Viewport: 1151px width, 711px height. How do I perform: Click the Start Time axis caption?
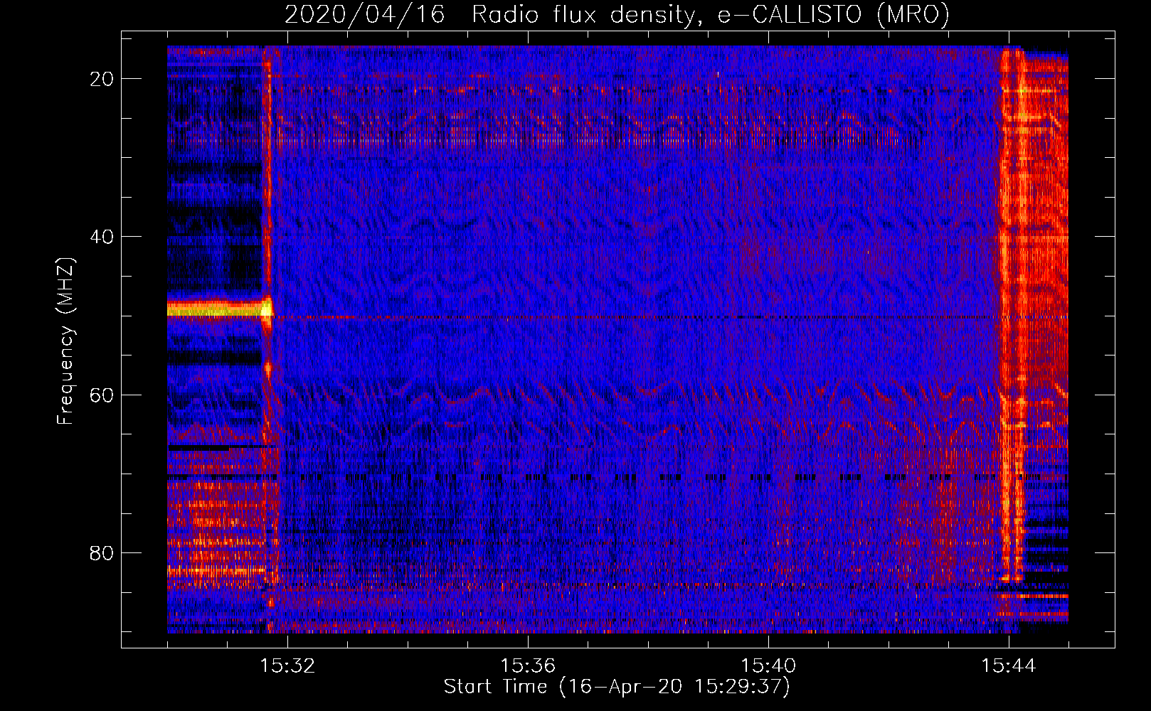click(x=617, y=687)
